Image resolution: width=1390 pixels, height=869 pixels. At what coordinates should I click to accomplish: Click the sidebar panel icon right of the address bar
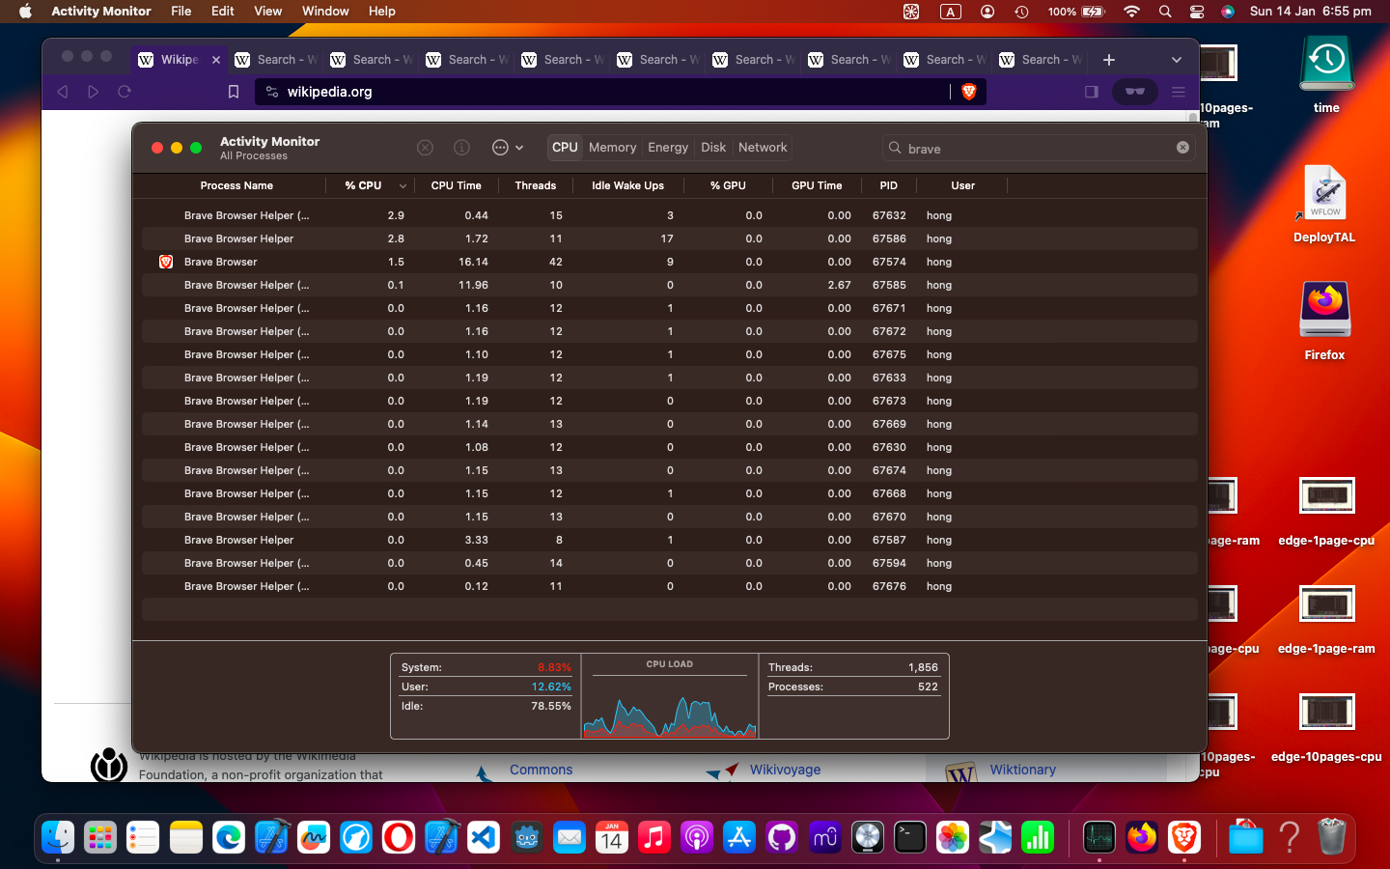(1091, 92)
